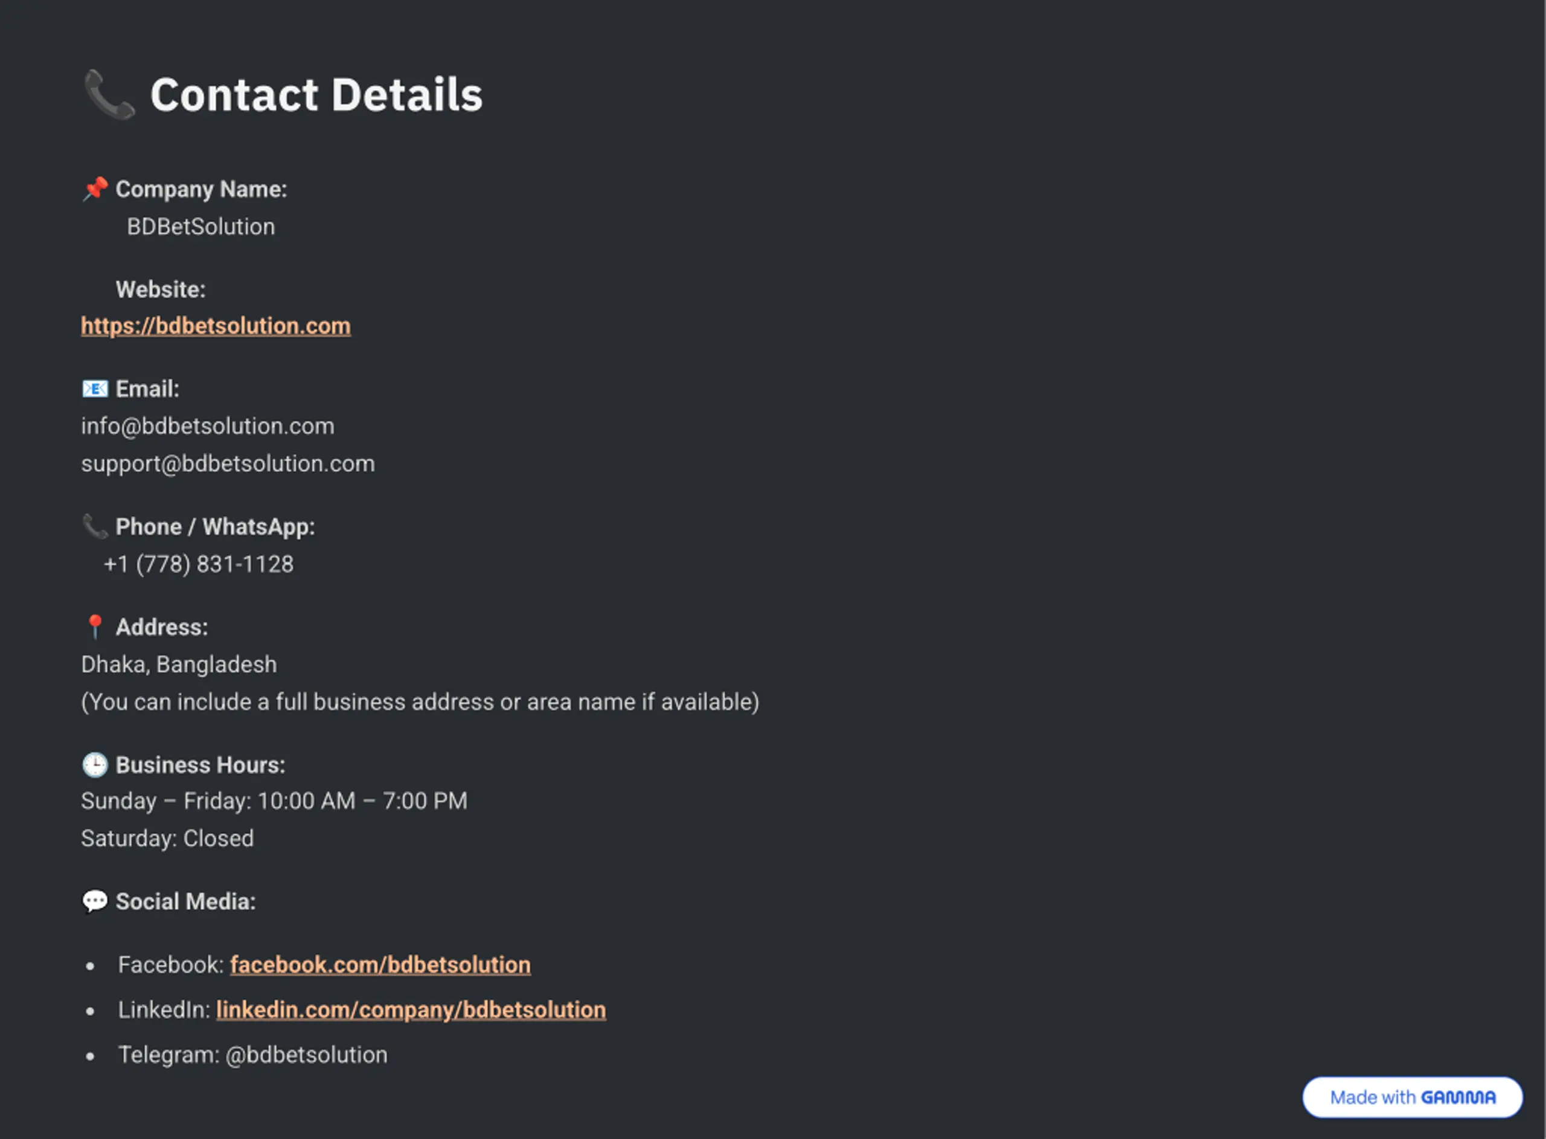The width and height of the screenshot is (1546, 1139).
Task: Click the red location pin beside Address
Action: pos(95,627)
